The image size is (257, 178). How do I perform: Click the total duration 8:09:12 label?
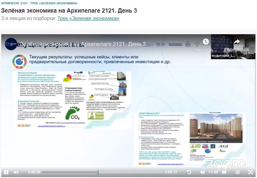point(171,172)
